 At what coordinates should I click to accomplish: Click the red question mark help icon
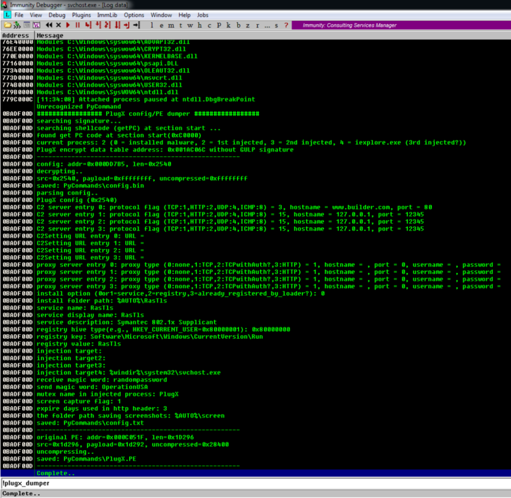[x=286, y=25]
